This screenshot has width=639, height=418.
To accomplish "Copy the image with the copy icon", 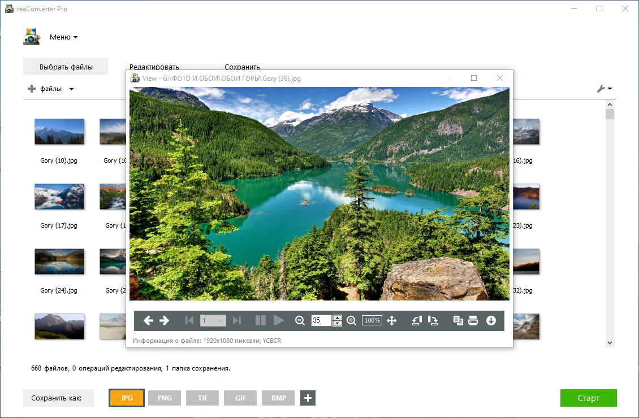I will pyautogui.click(x=458, y=321).
